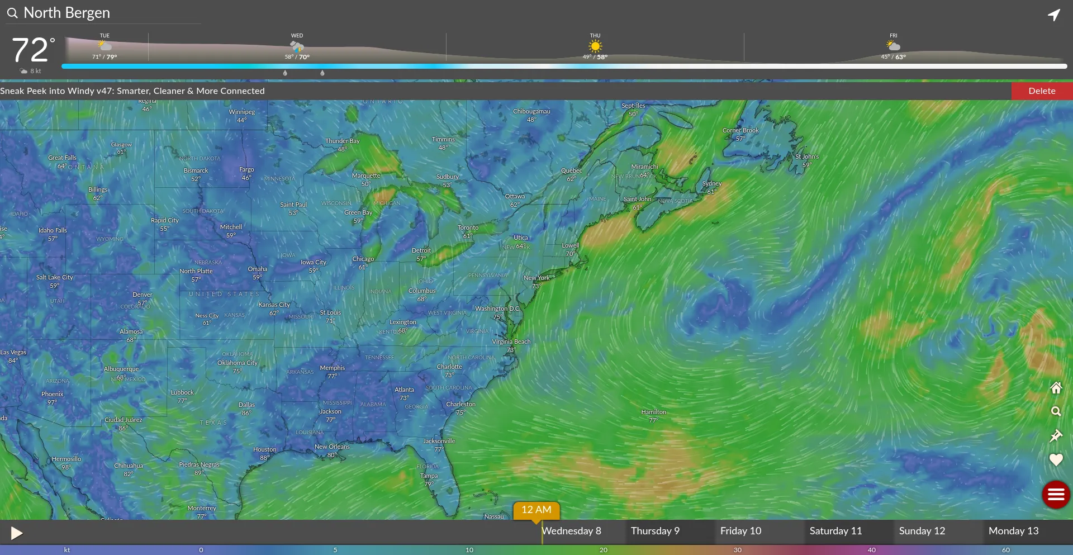Viewport: 1073px width, 555px height.
Task: Jump to Monday 13 on the timeline
Action: click(1013, 531)
